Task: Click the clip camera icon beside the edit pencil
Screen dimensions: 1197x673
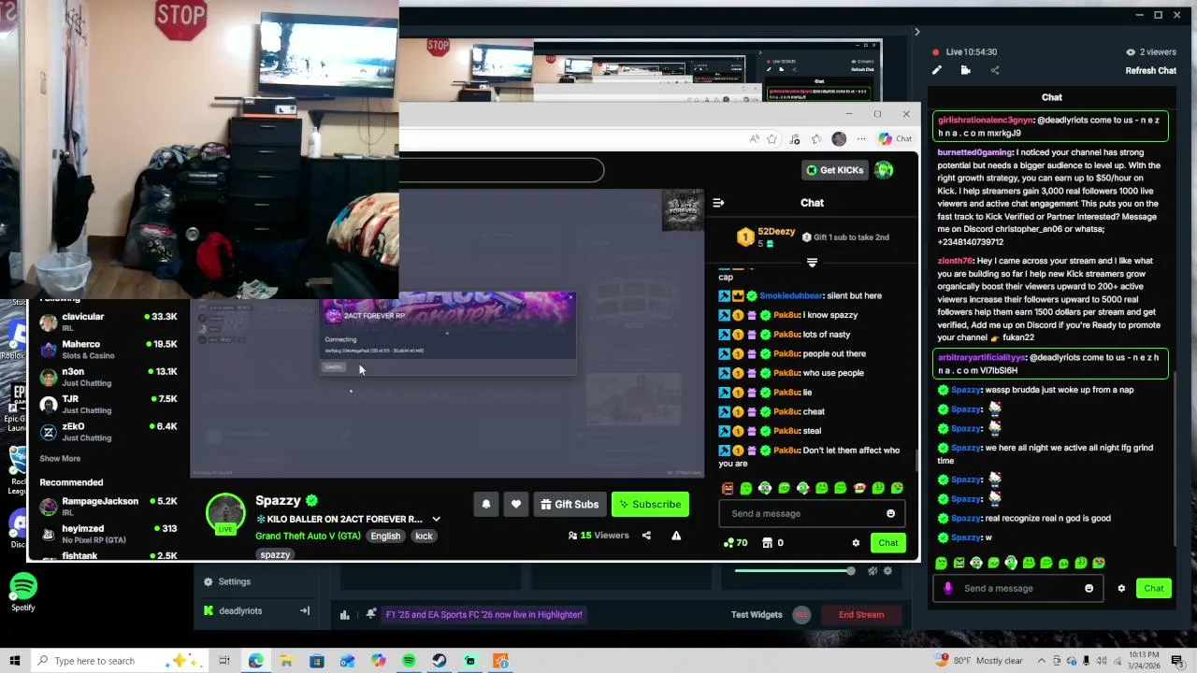Action: coord(965,70)
